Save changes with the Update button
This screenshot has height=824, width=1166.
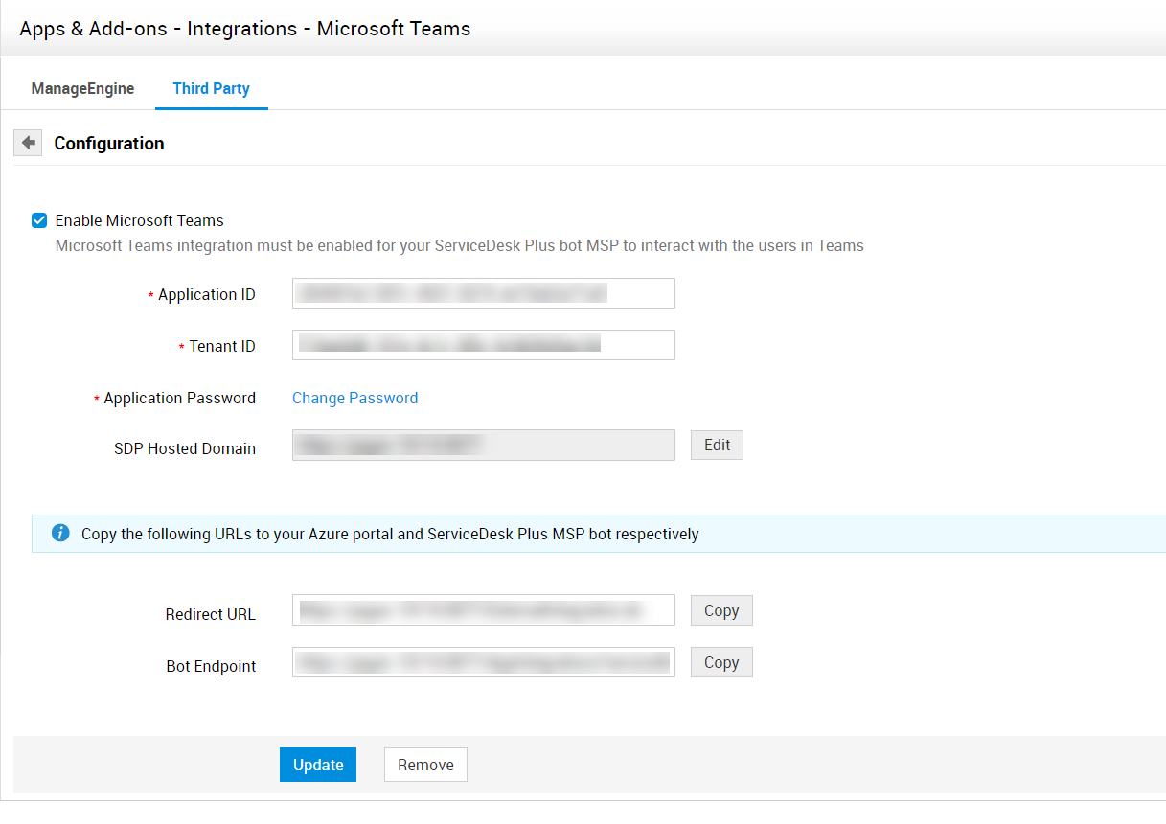(317, 765)
